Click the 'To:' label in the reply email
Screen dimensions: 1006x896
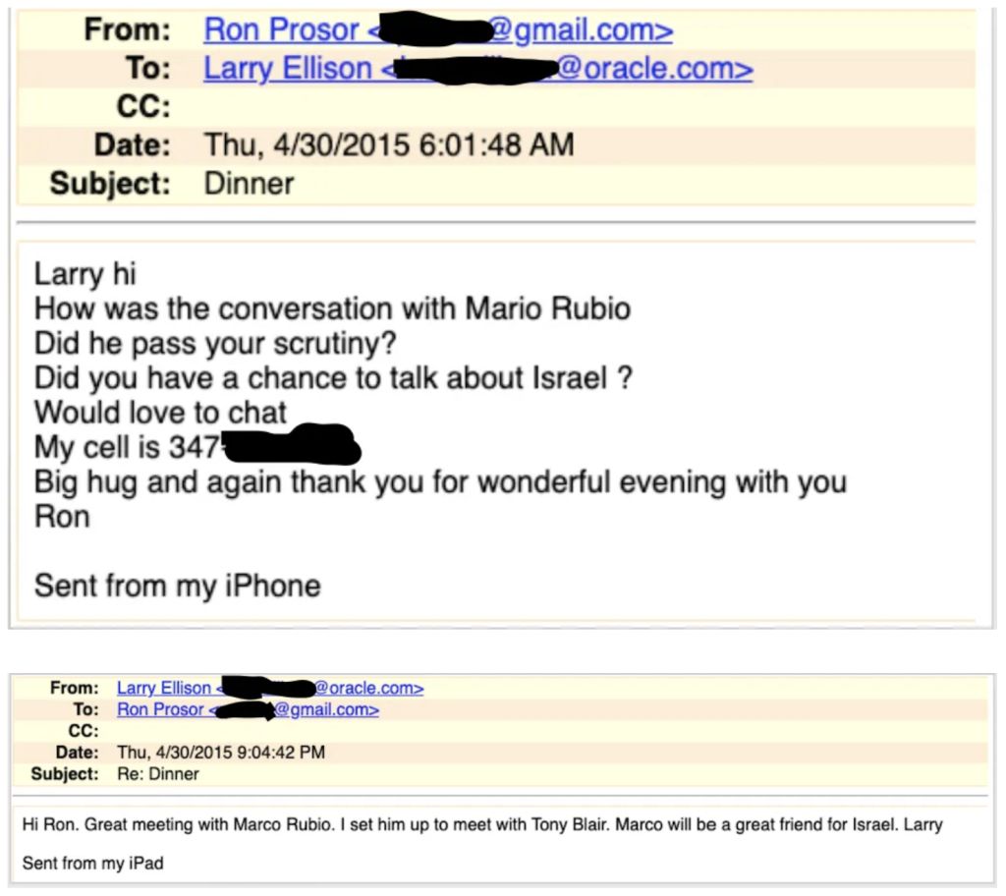[86, 709]
